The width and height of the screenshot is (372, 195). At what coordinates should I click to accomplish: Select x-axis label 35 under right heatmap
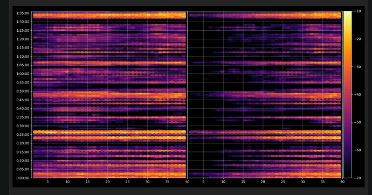(322, 182)
